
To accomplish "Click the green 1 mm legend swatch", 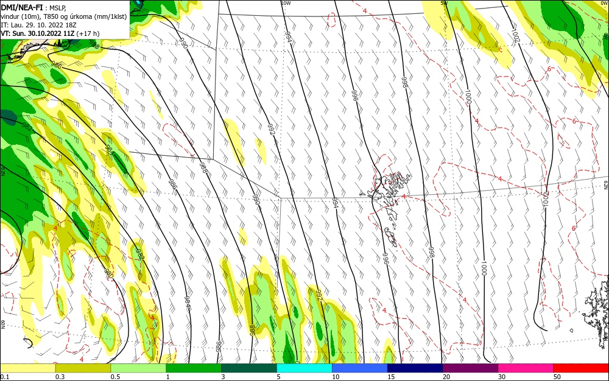I will click(194, 368).
